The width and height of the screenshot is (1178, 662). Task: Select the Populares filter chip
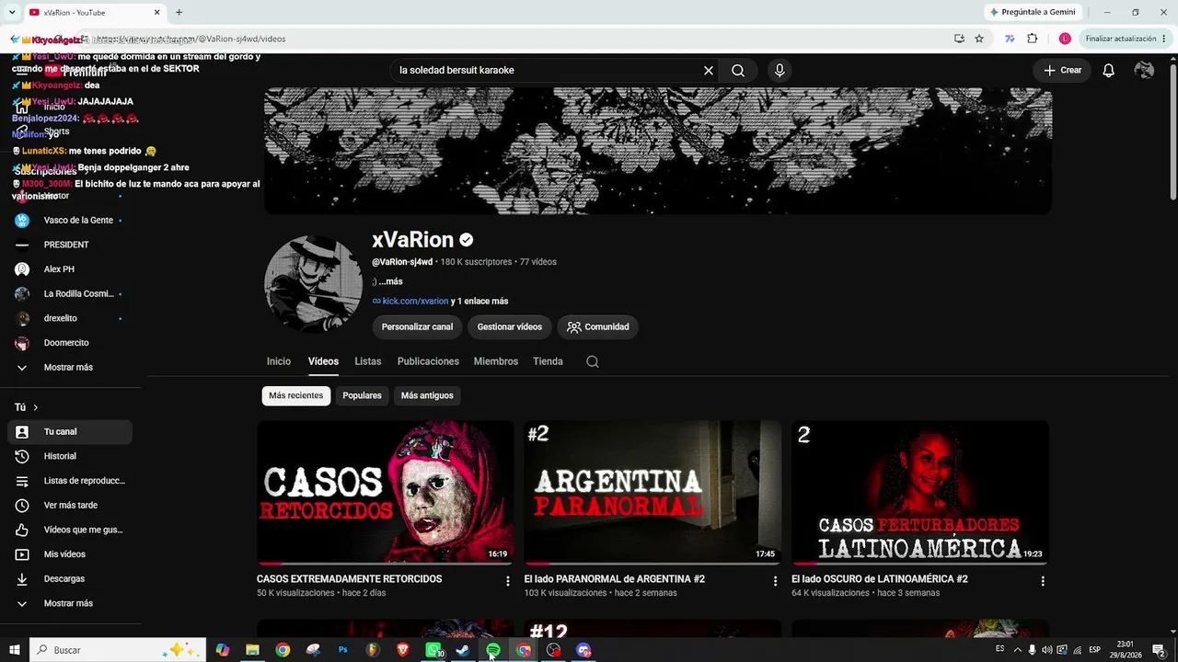point(362,395)
